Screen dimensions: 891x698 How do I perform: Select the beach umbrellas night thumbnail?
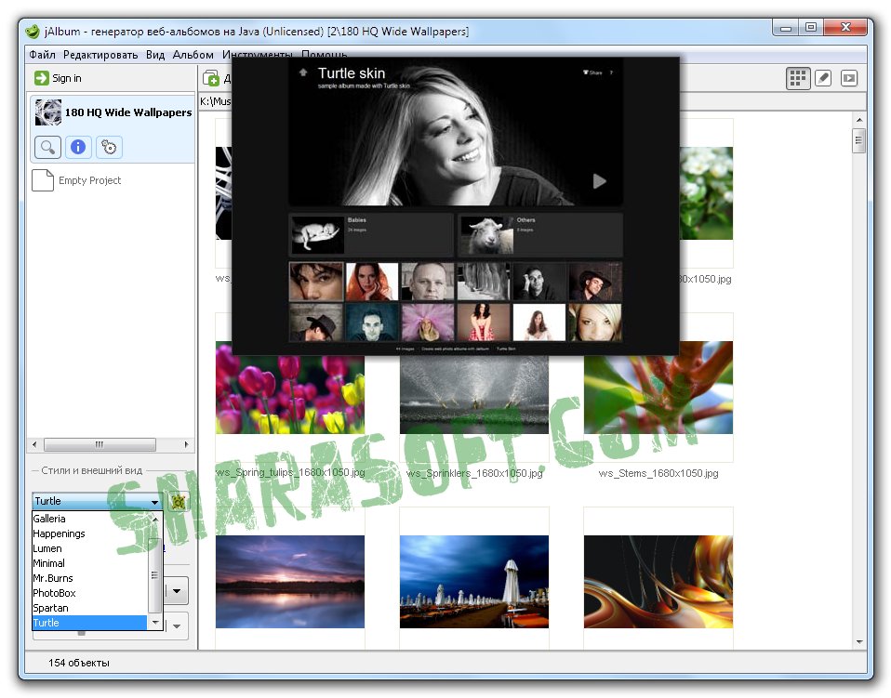474,582
